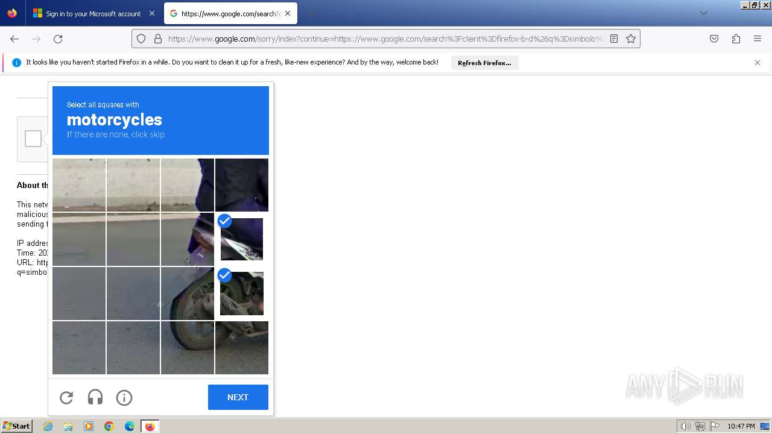Viewport: 772px width, 434px height.
Task: Open Firefox application menu (hamburger)
Action: (x=758, y=39)
